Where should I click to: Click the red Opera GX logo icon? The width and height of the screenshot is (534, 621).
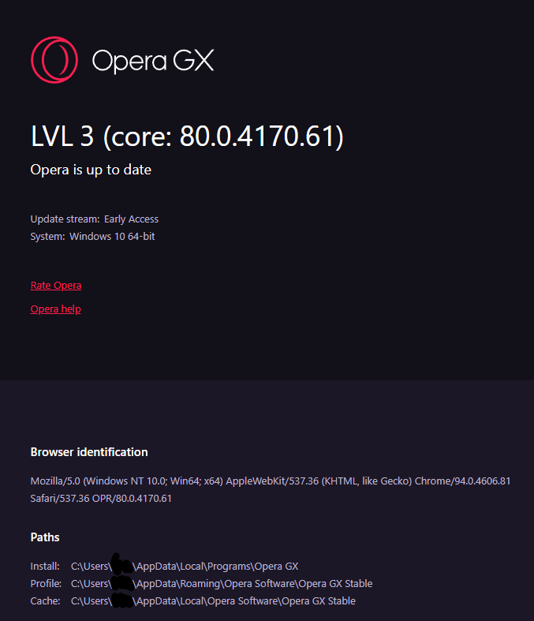(x=54, y=60)
